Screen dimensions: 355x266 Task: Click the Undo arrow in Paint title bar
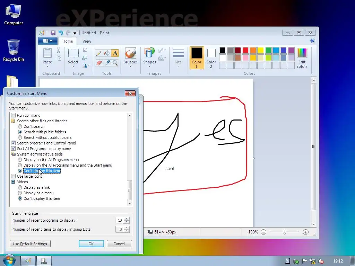60,33
